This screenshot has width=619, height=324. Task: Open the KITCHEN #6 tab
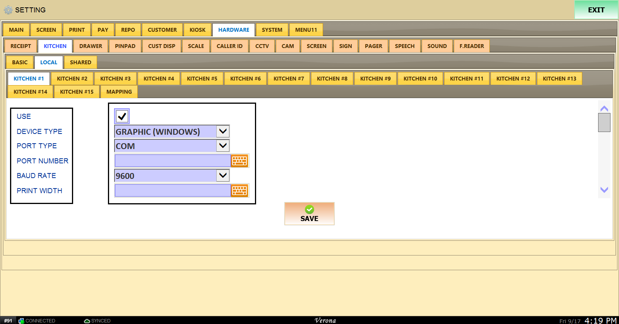[x=245, y=79]
